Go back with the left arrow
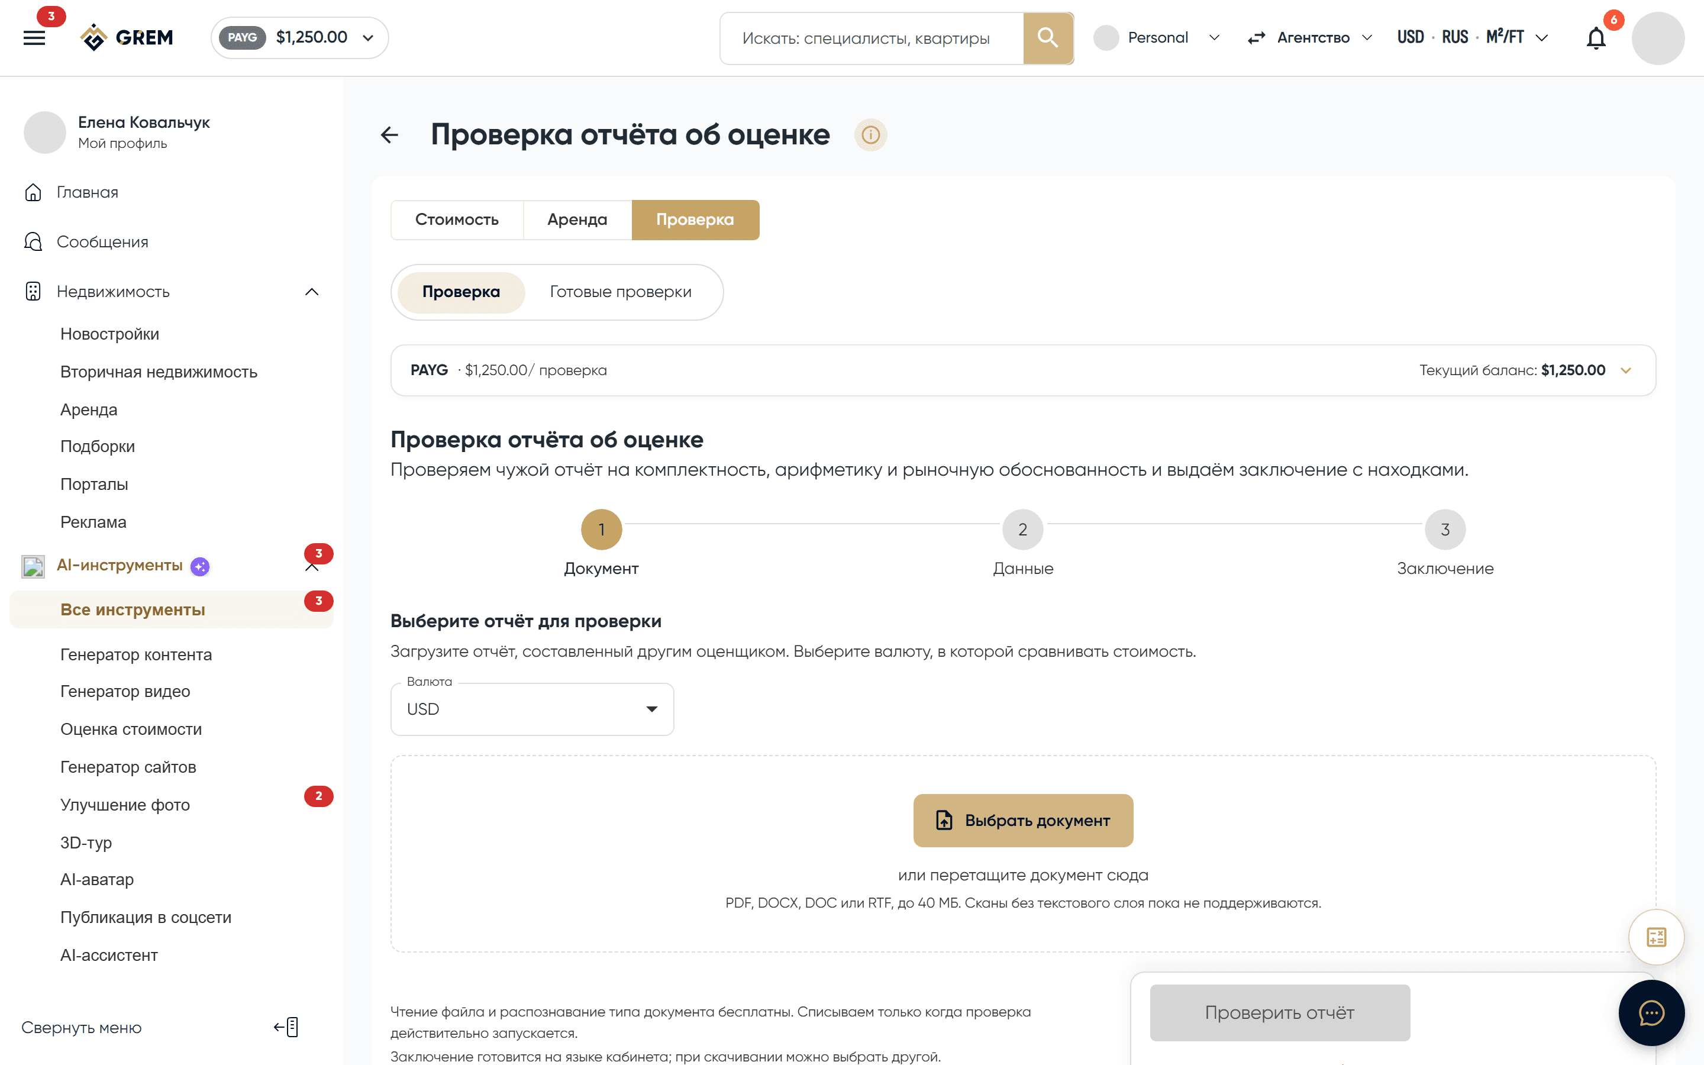The image size is (1704, 1065). [x=389, y=134]
